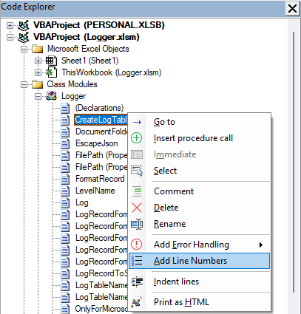Click the green Insert procedure call icon

click(x=137, y=138)
